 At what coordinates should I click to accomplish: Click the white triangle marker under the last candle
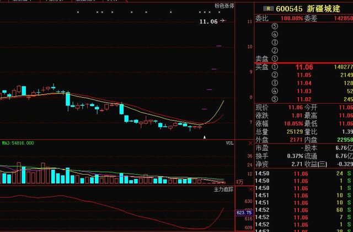pyautogui.click(x=205, y=136)
